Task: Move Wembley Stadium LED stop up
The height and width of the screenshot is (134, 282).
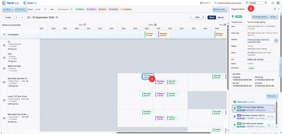Action: (269, 117)
